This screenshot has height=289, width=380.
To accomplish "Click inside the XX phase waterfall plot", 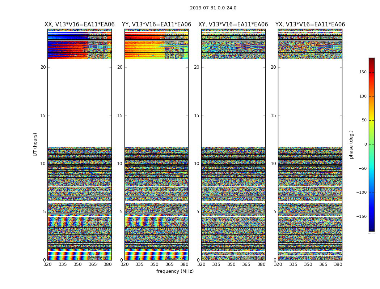I will pos(80,144).
